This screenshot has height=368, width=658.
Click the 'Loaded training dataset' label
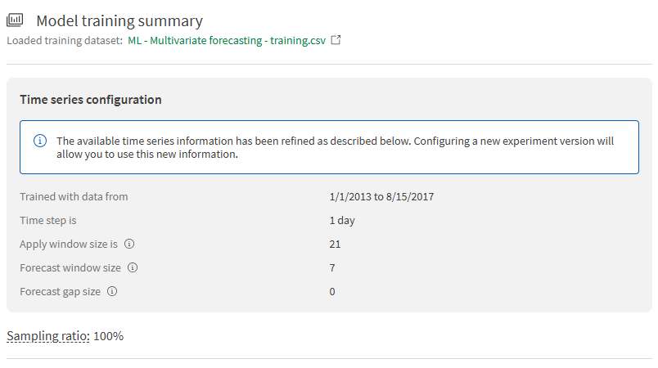pos(64,40)
